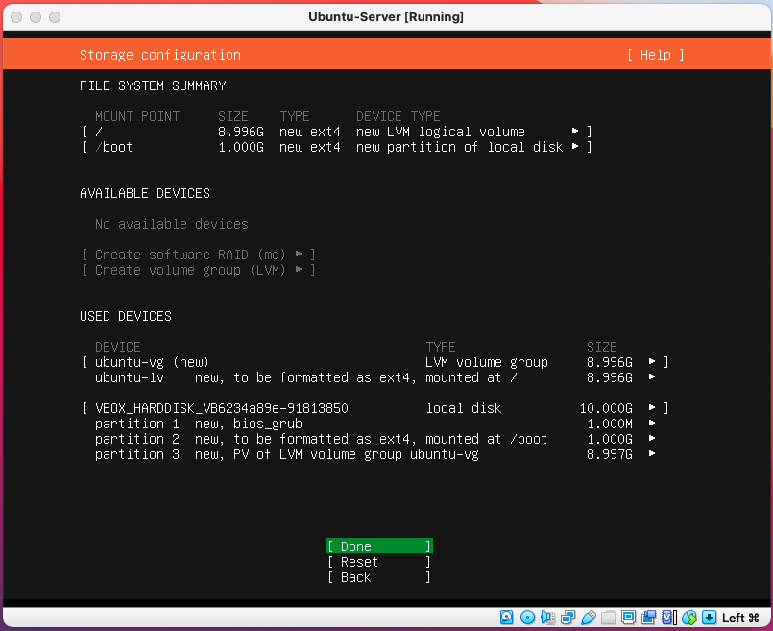This screenshot has width=773, height=631.
Task: Open the Help menu in the header
Action: coord(656,55)
